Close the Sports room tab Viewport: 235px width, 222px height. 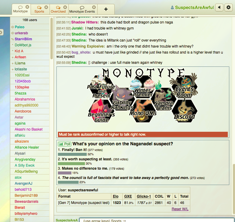46,7
